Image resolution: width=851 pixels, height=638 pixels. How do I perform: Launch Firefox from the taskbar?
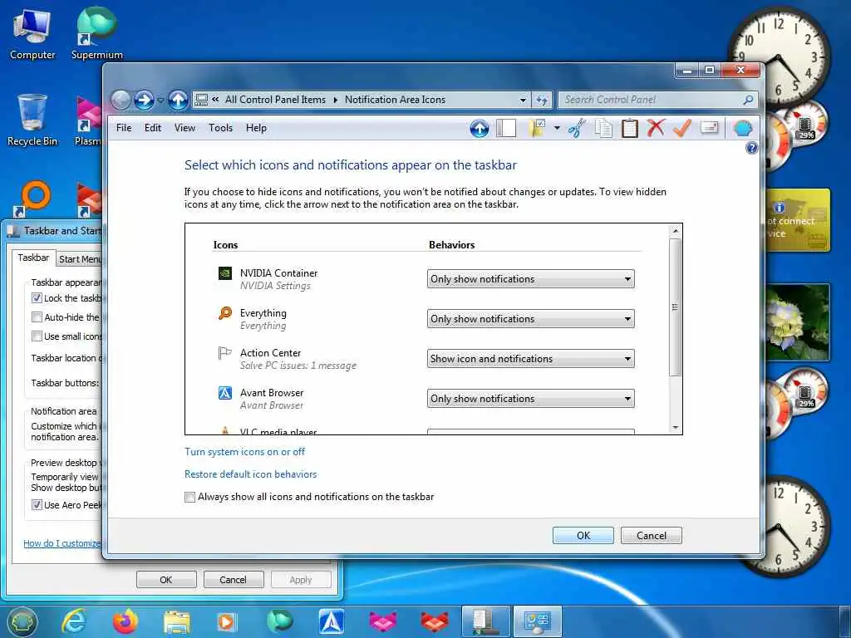click(125, 621)
